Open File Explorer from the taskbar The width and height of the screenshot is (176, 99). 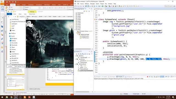(7, 97)
